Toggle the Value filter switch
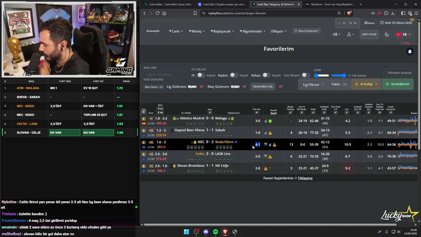Image resolution: width=421 pixels, height=237 pixels. click(x=266, y=75)
